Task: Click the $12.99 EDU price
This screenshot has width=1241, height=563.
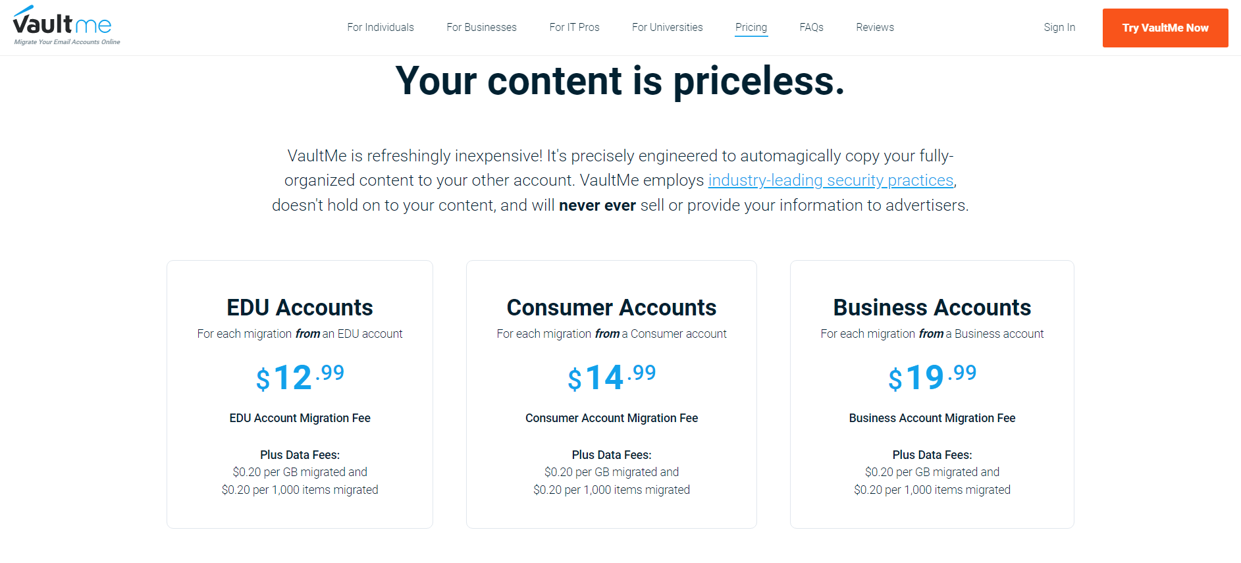Action: tap(300, 377)
